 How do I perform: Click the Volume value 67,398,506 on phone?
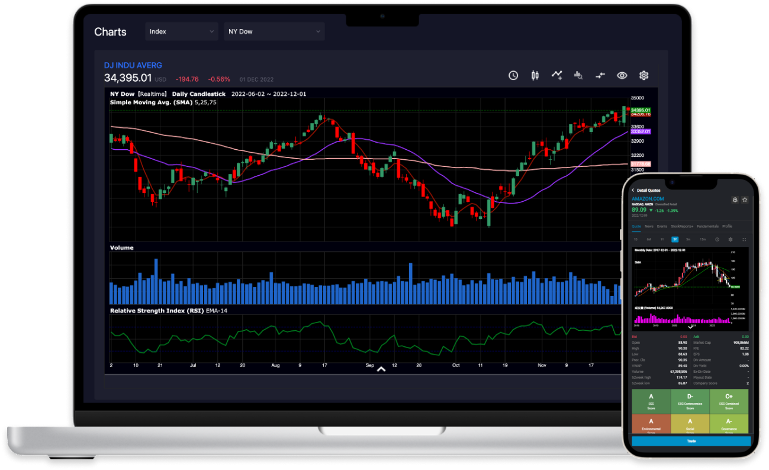(x=678, y=372)
